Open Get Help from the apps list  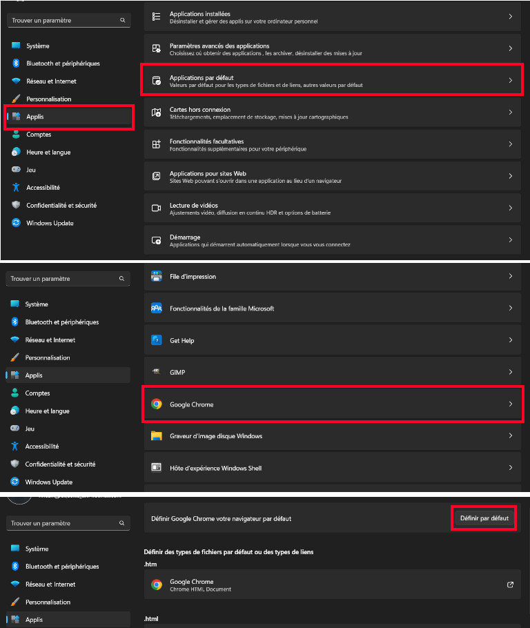coord(331,340)
